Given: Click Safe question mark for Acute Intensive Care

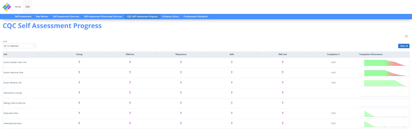Looking at the screenshot, I should (x=231, y=72).
